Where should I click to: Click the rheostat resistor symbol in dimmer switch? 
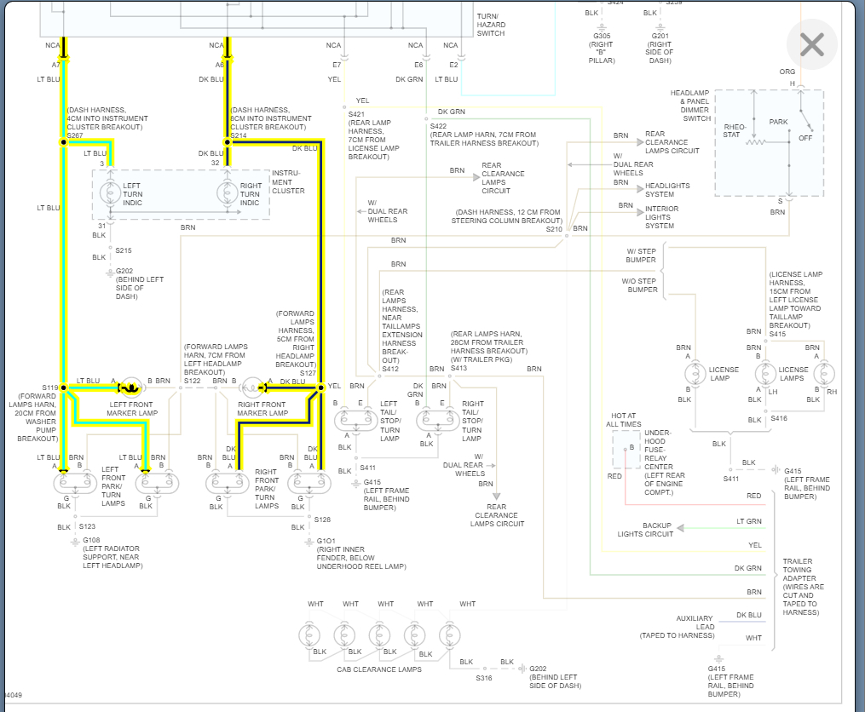(755, 142)
